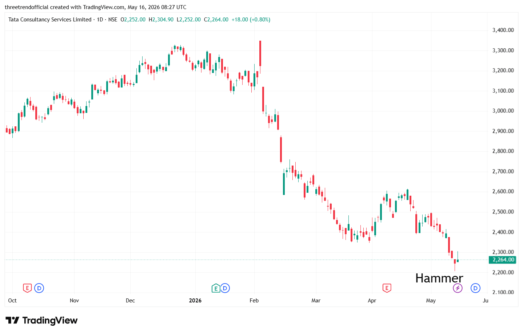Image resolution: width=523 pixels, height=334 pixels.
Task: Click the change value +18.00 (+0.80%)
Action: click(251, 20)
